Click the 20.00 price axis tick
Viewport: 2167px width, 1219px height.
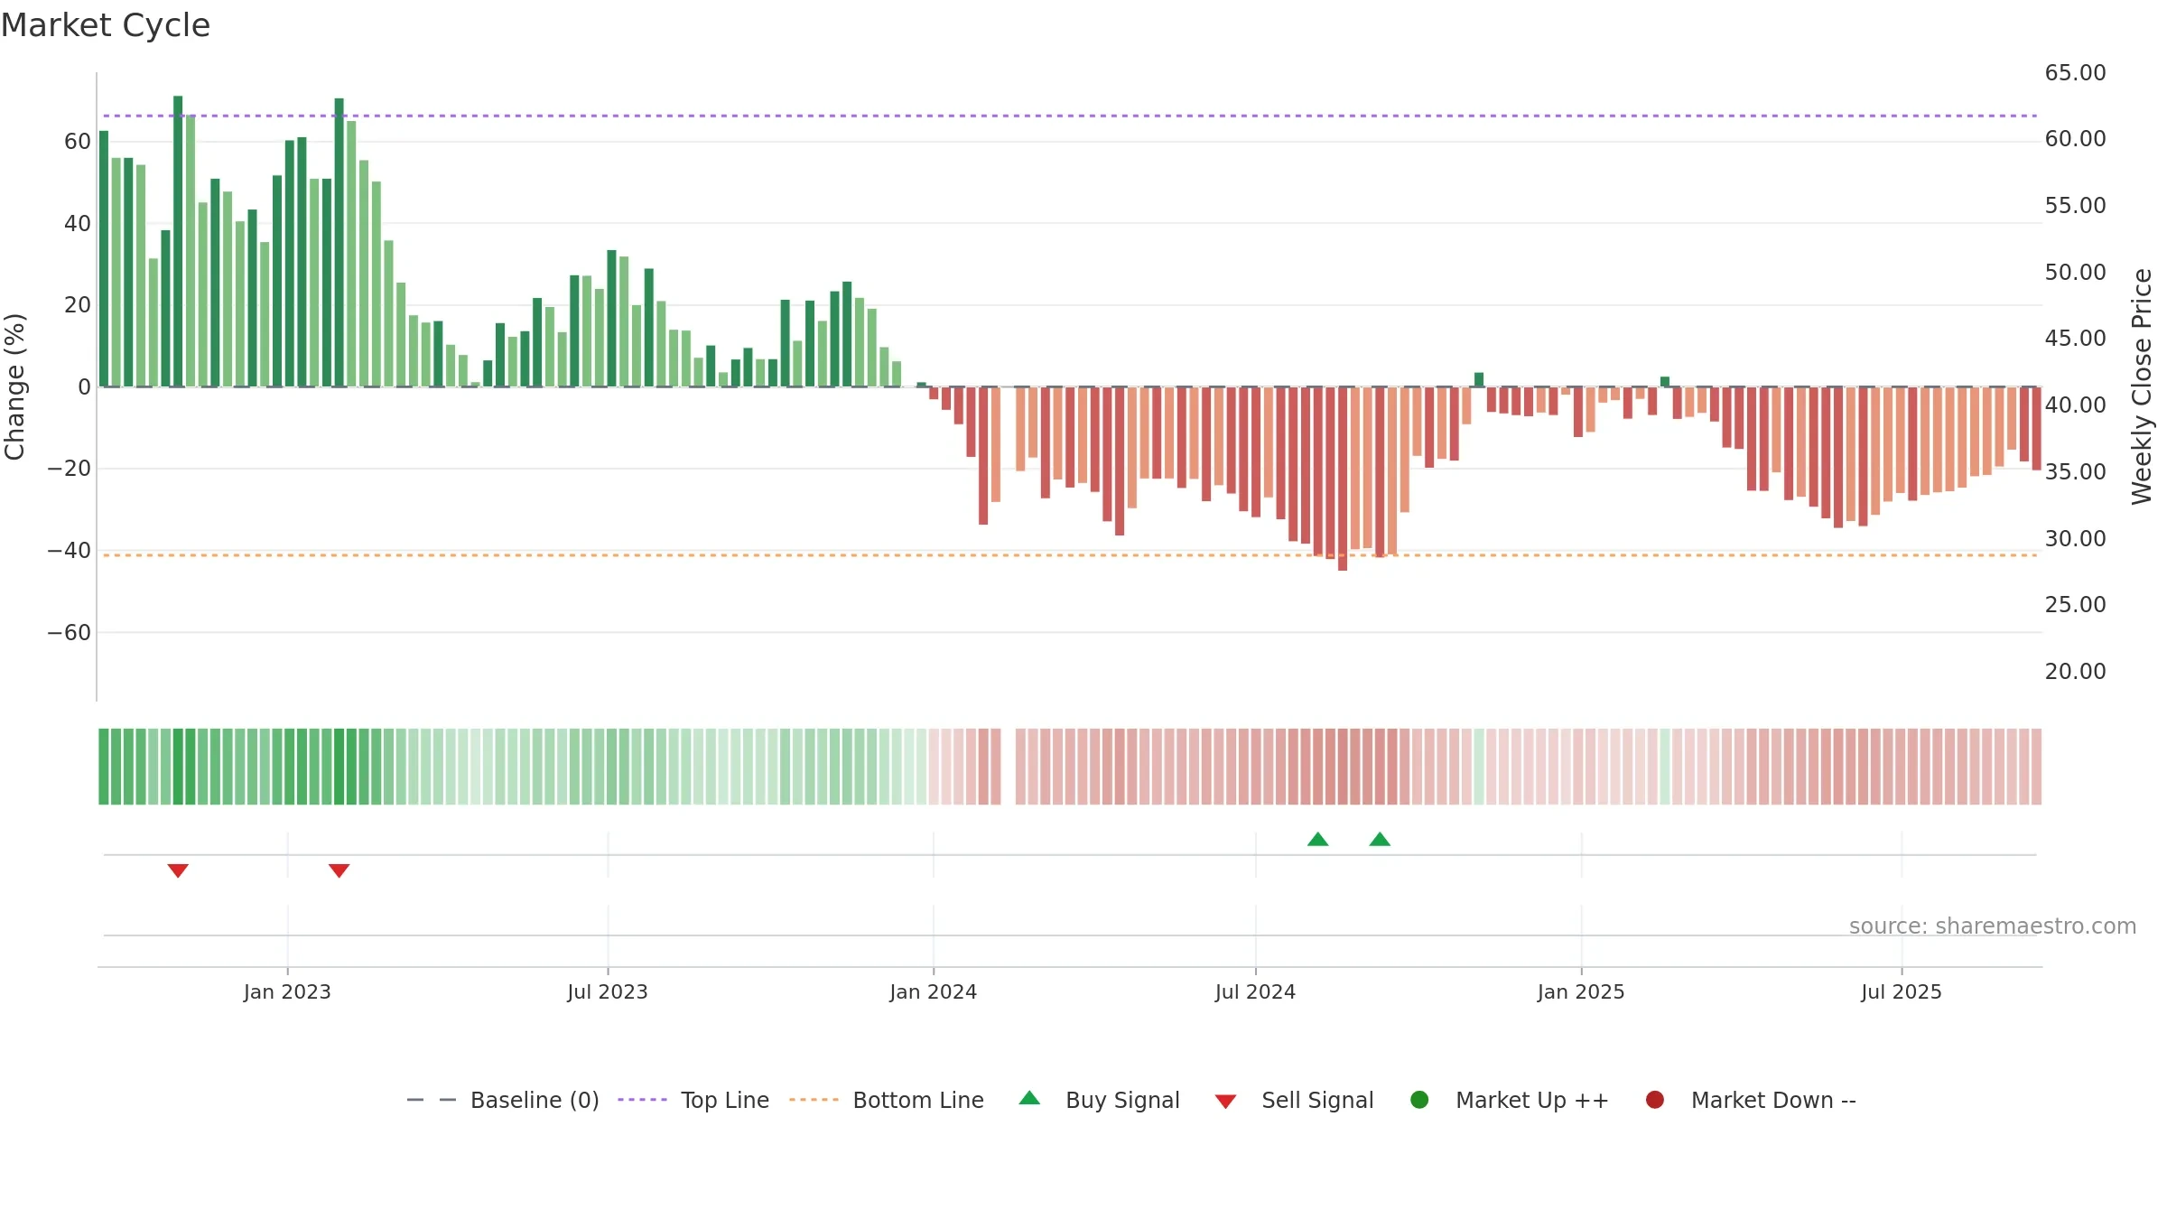[2075, 672]
